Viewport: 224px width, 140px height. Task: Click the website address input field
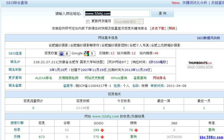pos(117,13)
